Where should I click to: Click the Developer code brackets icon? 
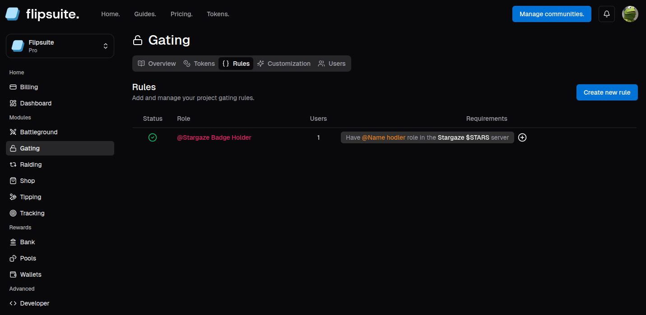pyautogui.click(x=13, y=303)
